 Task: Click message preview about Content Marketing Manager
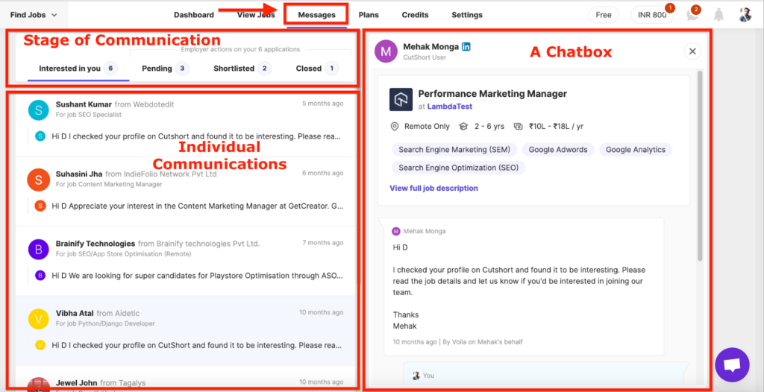coord(197,206)
